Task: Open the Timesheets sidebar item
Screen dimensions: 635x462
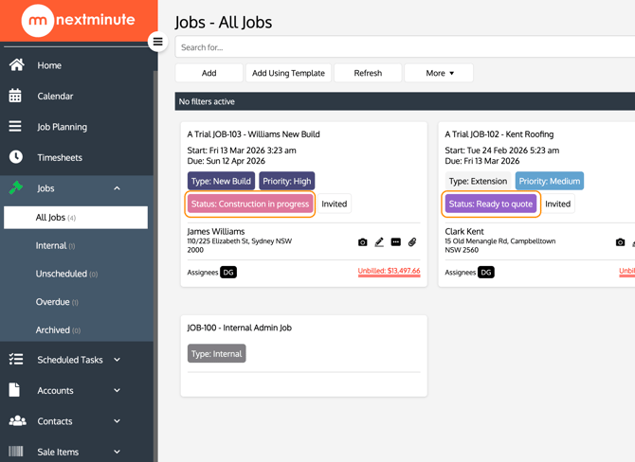Action: coord(59,157)
